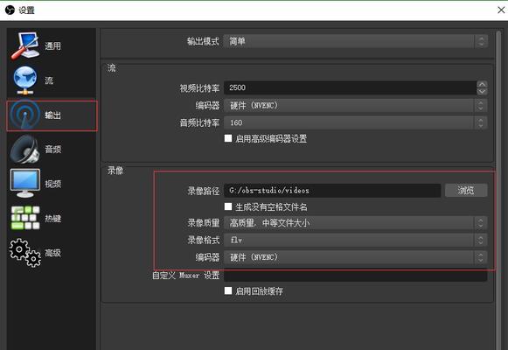Tick 生成没有空格文件名 checkbox
This screenshot has width=508, height=350.
pyautogui.click(x=228, y=206)
